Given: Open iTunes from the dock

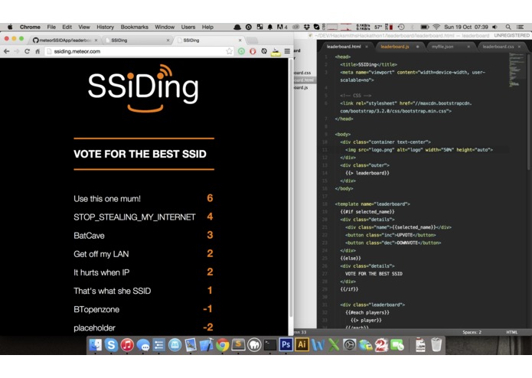Looking at the screenshot, I should point(127,345).
